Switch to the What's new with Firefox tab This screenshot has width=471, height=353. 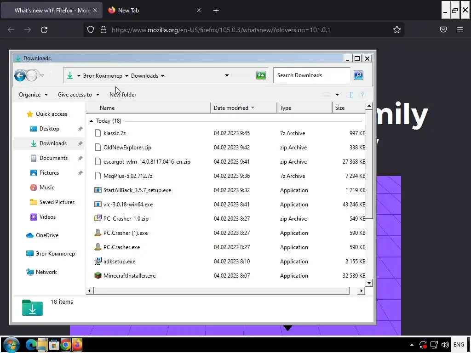pos(52,10)
